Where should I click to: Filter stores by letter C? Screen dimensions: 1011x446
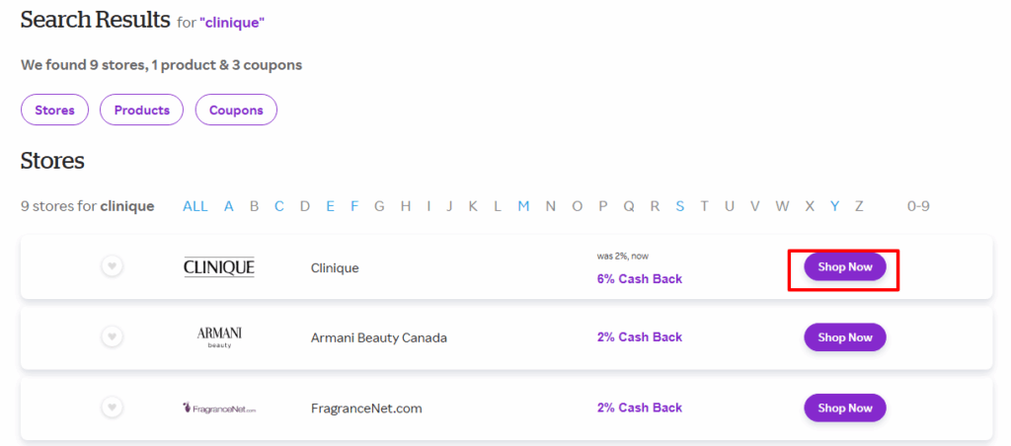(x=279, y=206)
